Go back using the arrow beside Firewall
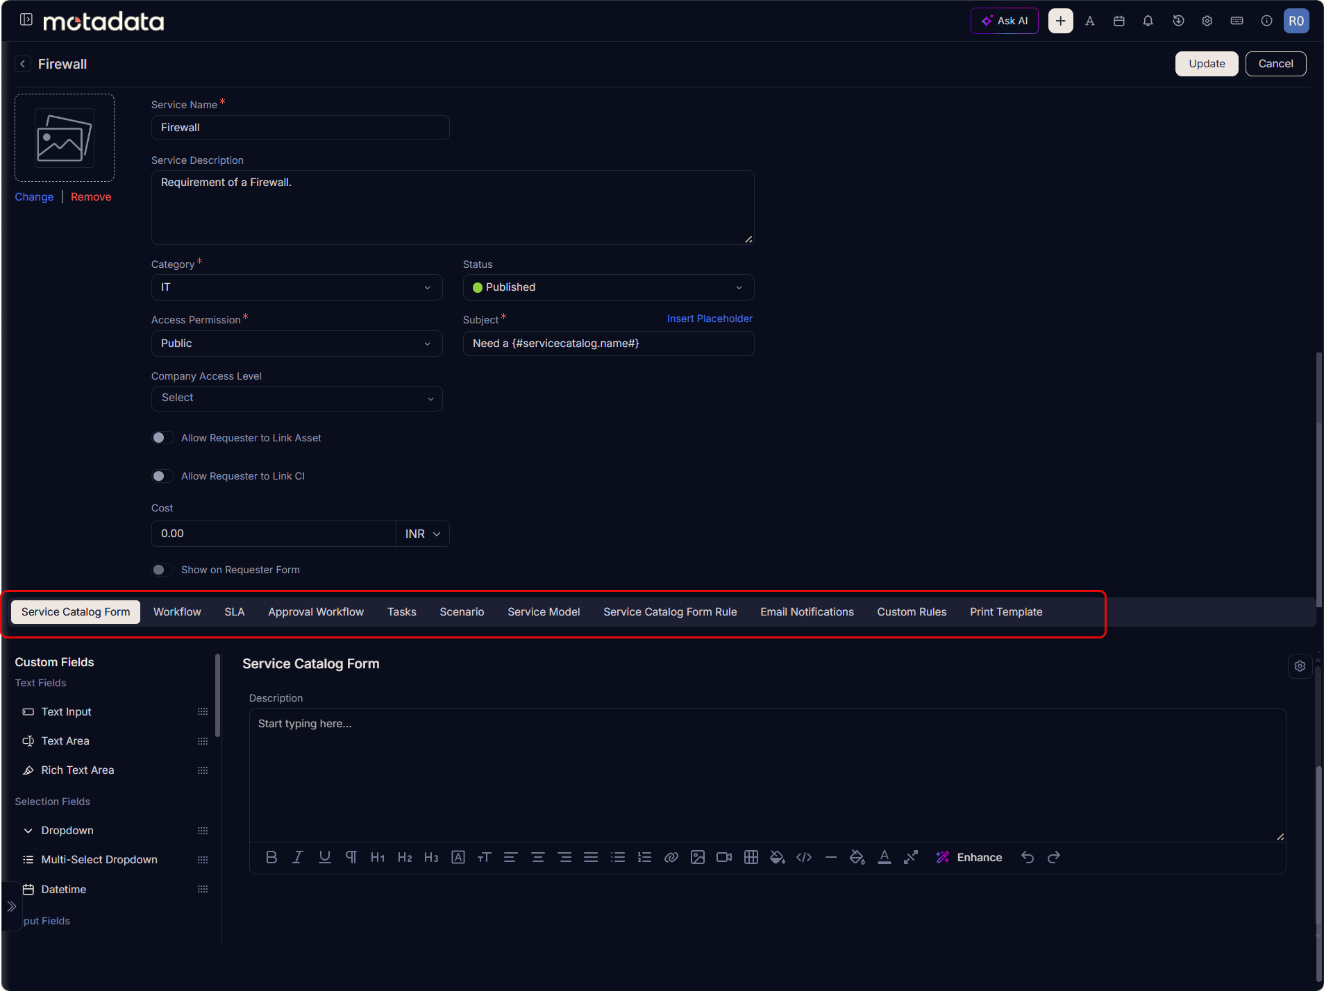1324x991 pixels. click(x=23, y=64)
